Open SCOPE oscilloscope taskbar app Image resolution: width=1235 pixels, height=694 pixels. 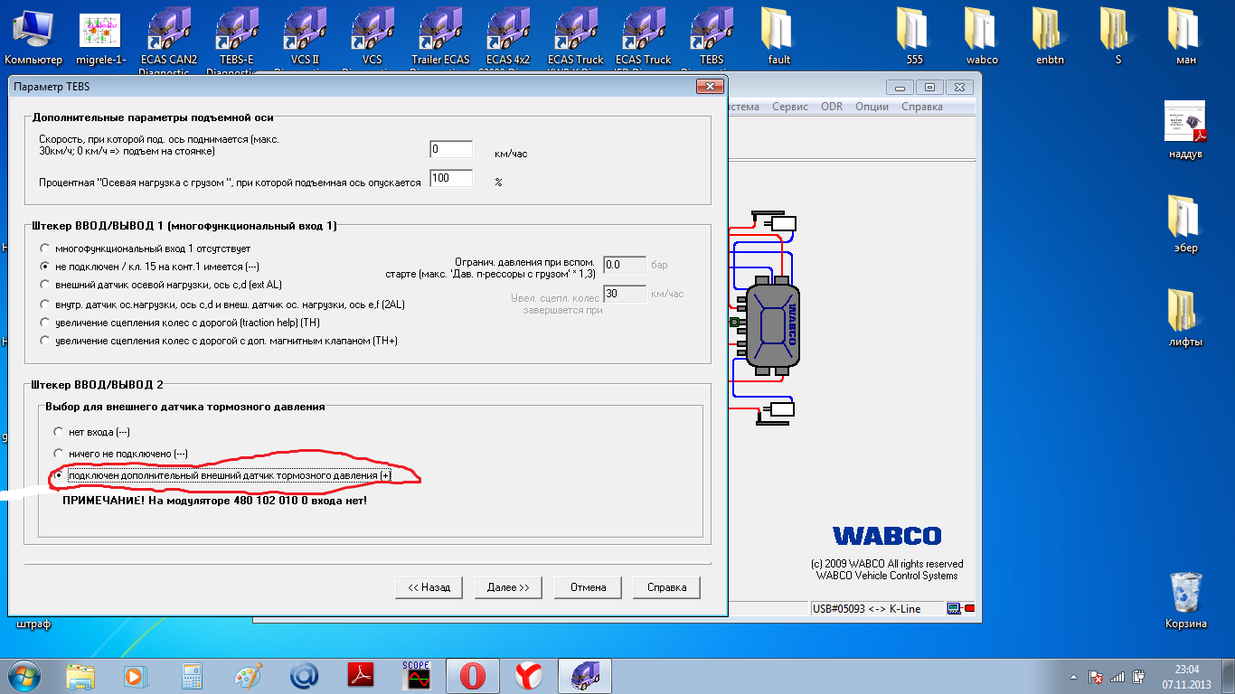point(417,675)
